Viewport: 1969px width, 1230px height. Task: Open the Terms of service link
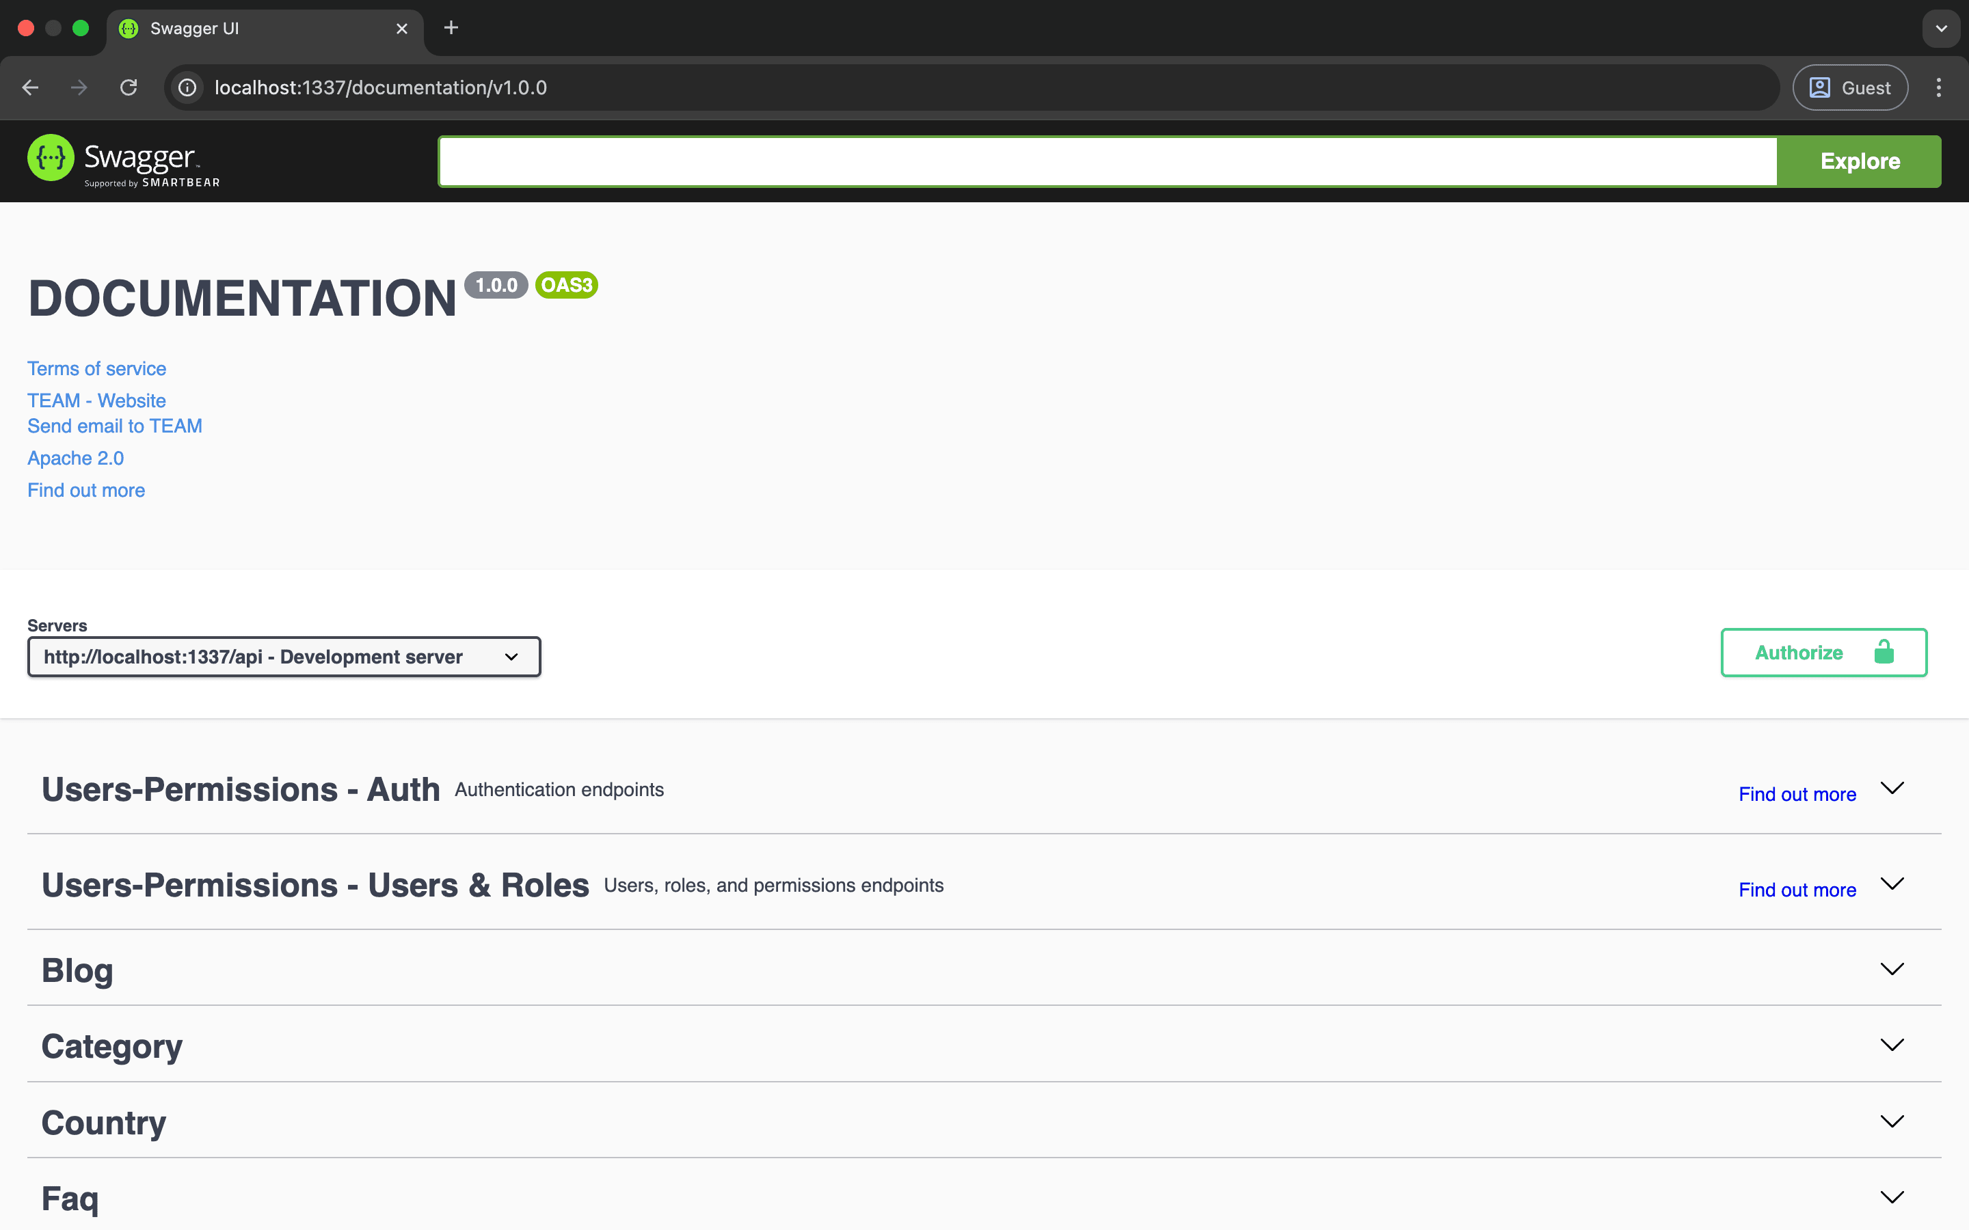tap(97, 368)
